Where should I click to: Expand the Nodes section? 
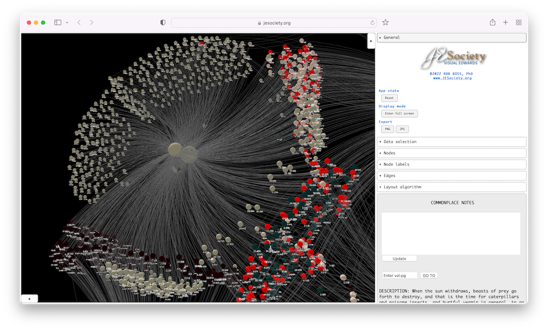[452, 153]
